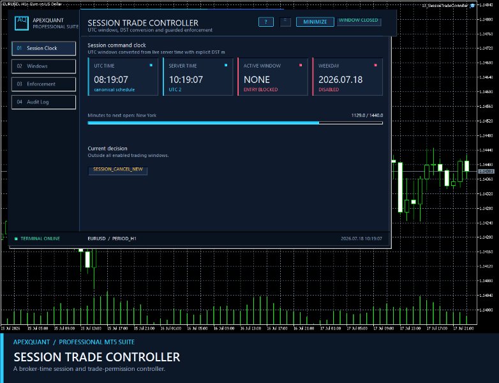This screenshot has height=383, width=499.
Task: Select the SERVER TIME 10:19:07 card
Action: [198, 77]
